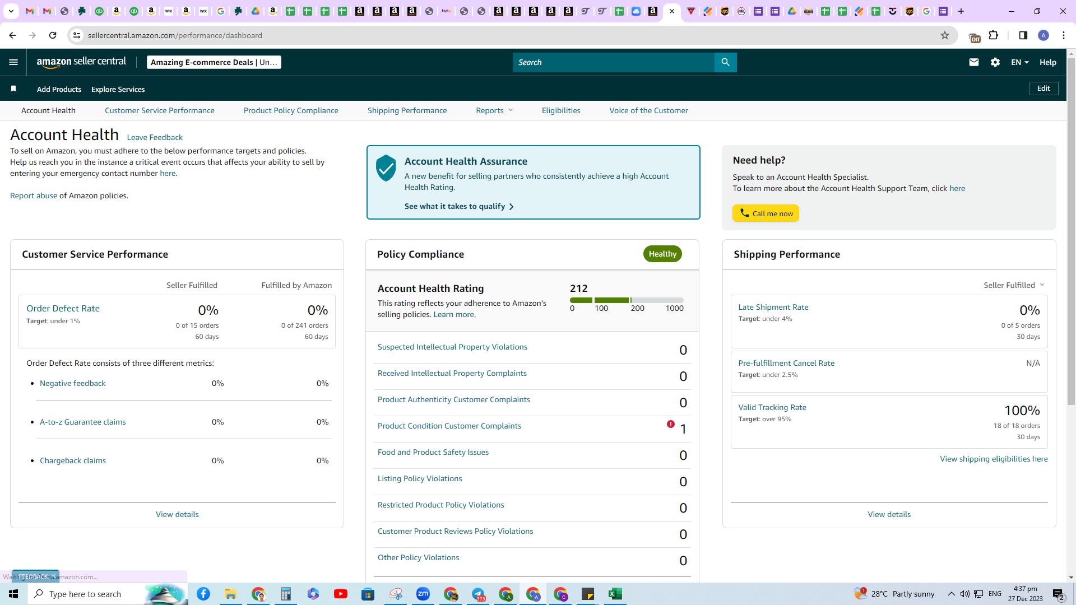
Task: Open Explore Services
Action: click(x=118, y=89)
